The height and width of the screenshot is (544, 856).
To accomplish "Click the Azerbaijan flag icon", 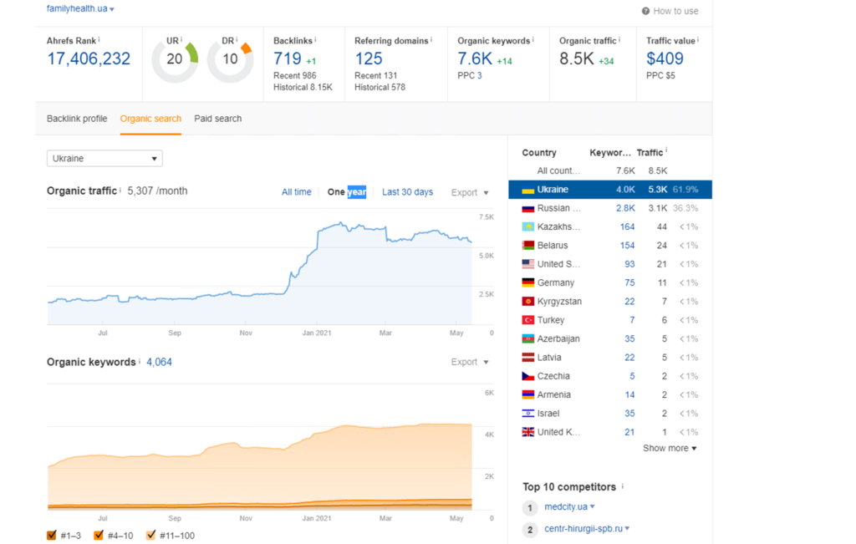I will tap(528, 338).
